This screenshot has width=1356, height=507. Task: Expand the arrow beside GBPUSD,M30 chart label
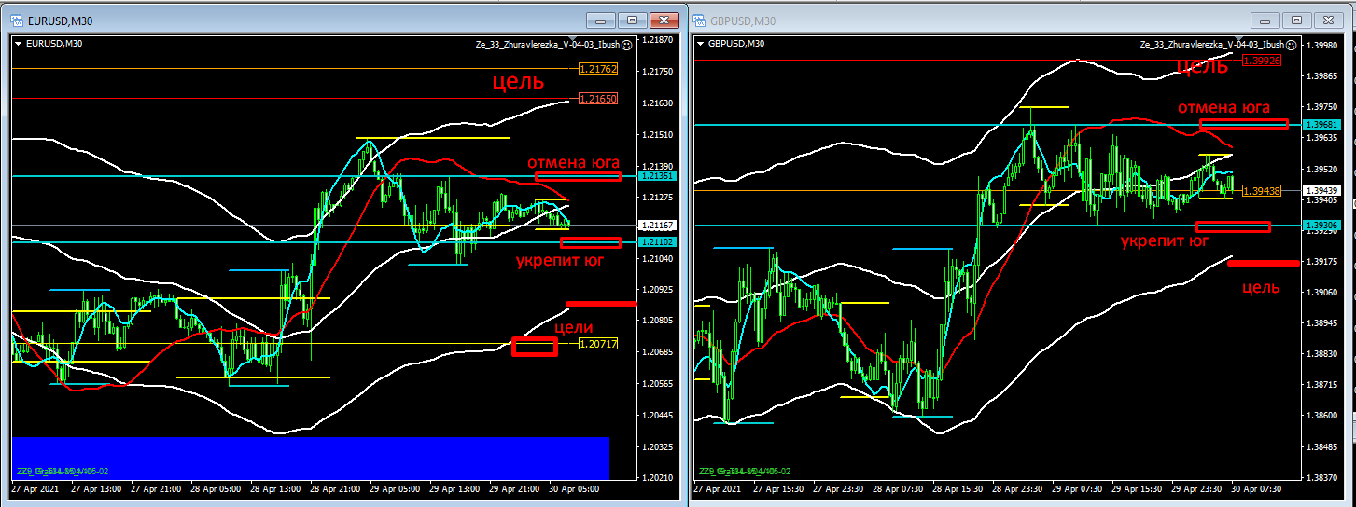click(701, 43)
